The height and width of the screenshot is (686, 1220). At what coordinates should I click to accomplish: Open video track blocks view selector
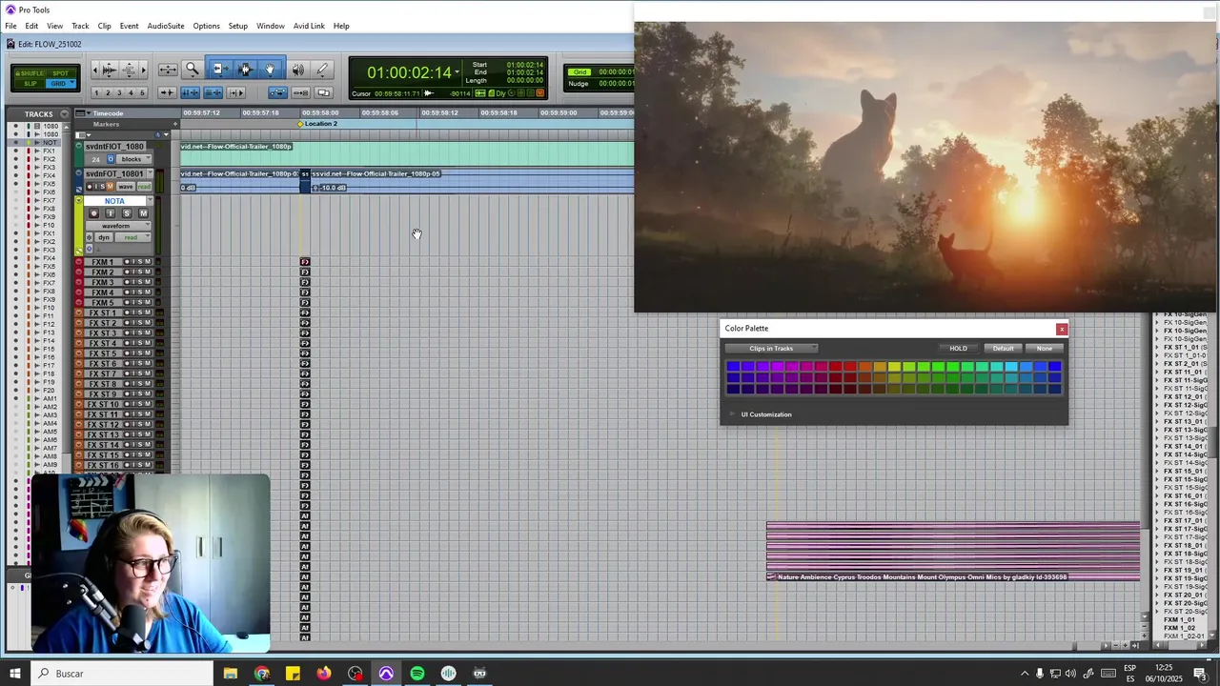click(x=133, y=159)
